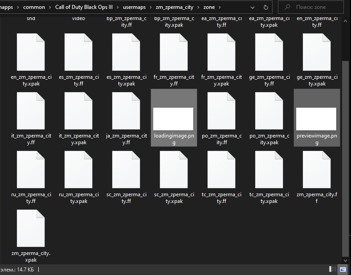351x275 pixels.
Task: Expand chevron after zone in address bar
Action: (x=220, y=8)
